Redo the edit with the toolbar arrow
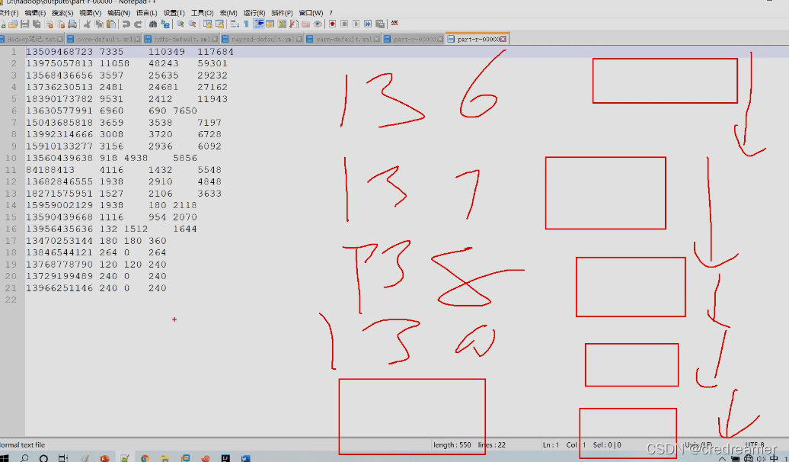This screenshot has height=462, width=789. [138, 24]
